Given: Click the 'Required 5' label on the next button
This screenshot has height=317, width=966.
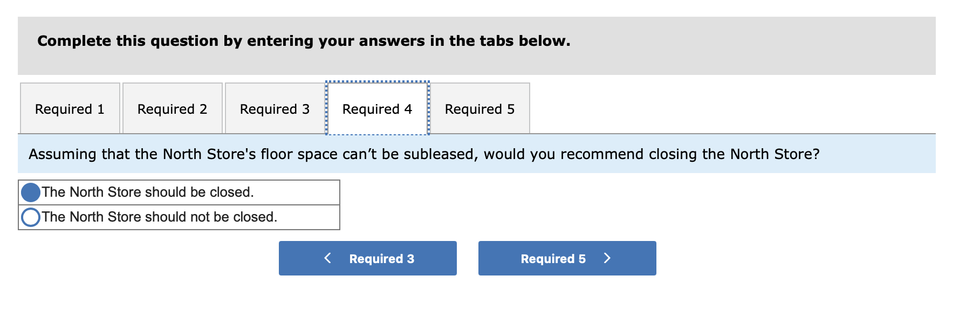Looking at the screenshot, I should click(x=553, y=258).
